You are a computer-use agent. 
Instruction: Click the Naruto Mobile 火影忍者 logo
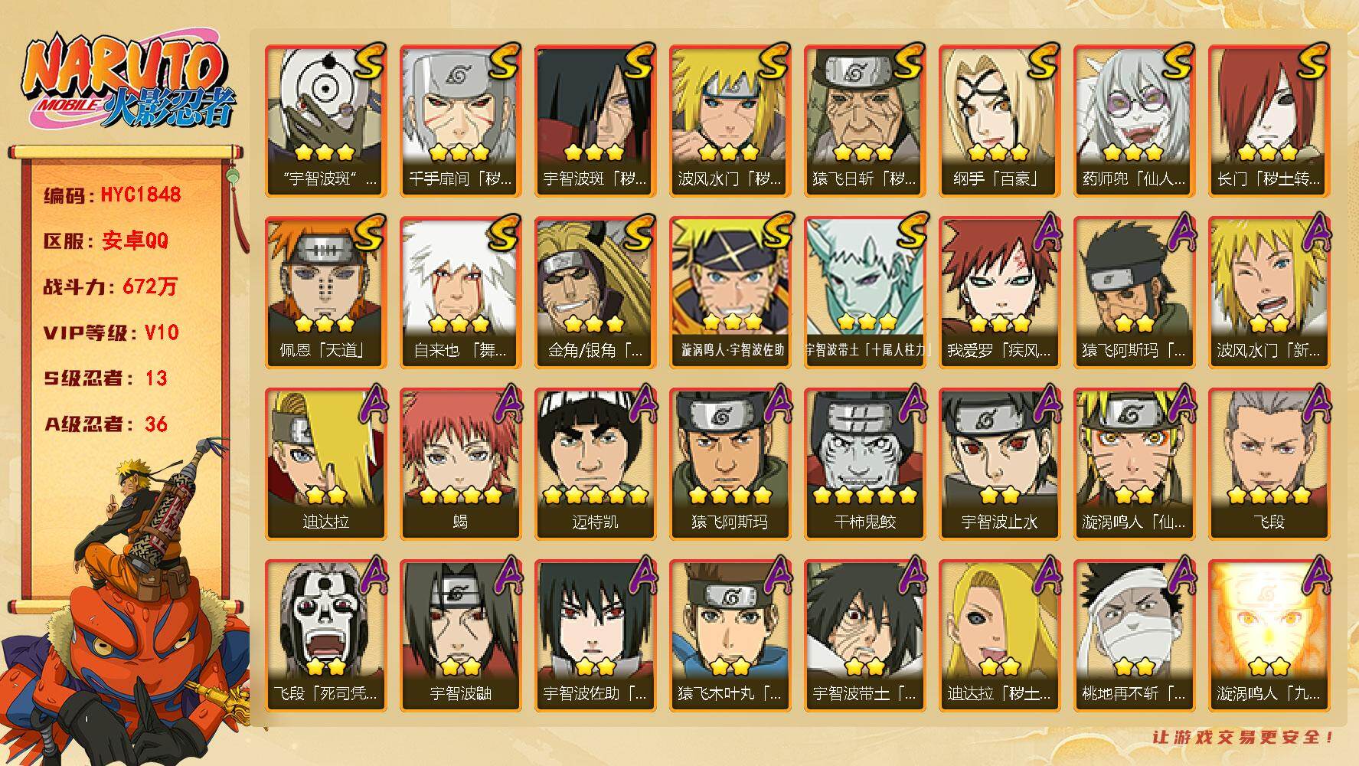(127, 82)
